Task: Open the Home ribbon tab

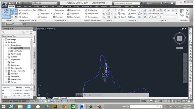Action: pyautogui.click(x=12, y=6)
